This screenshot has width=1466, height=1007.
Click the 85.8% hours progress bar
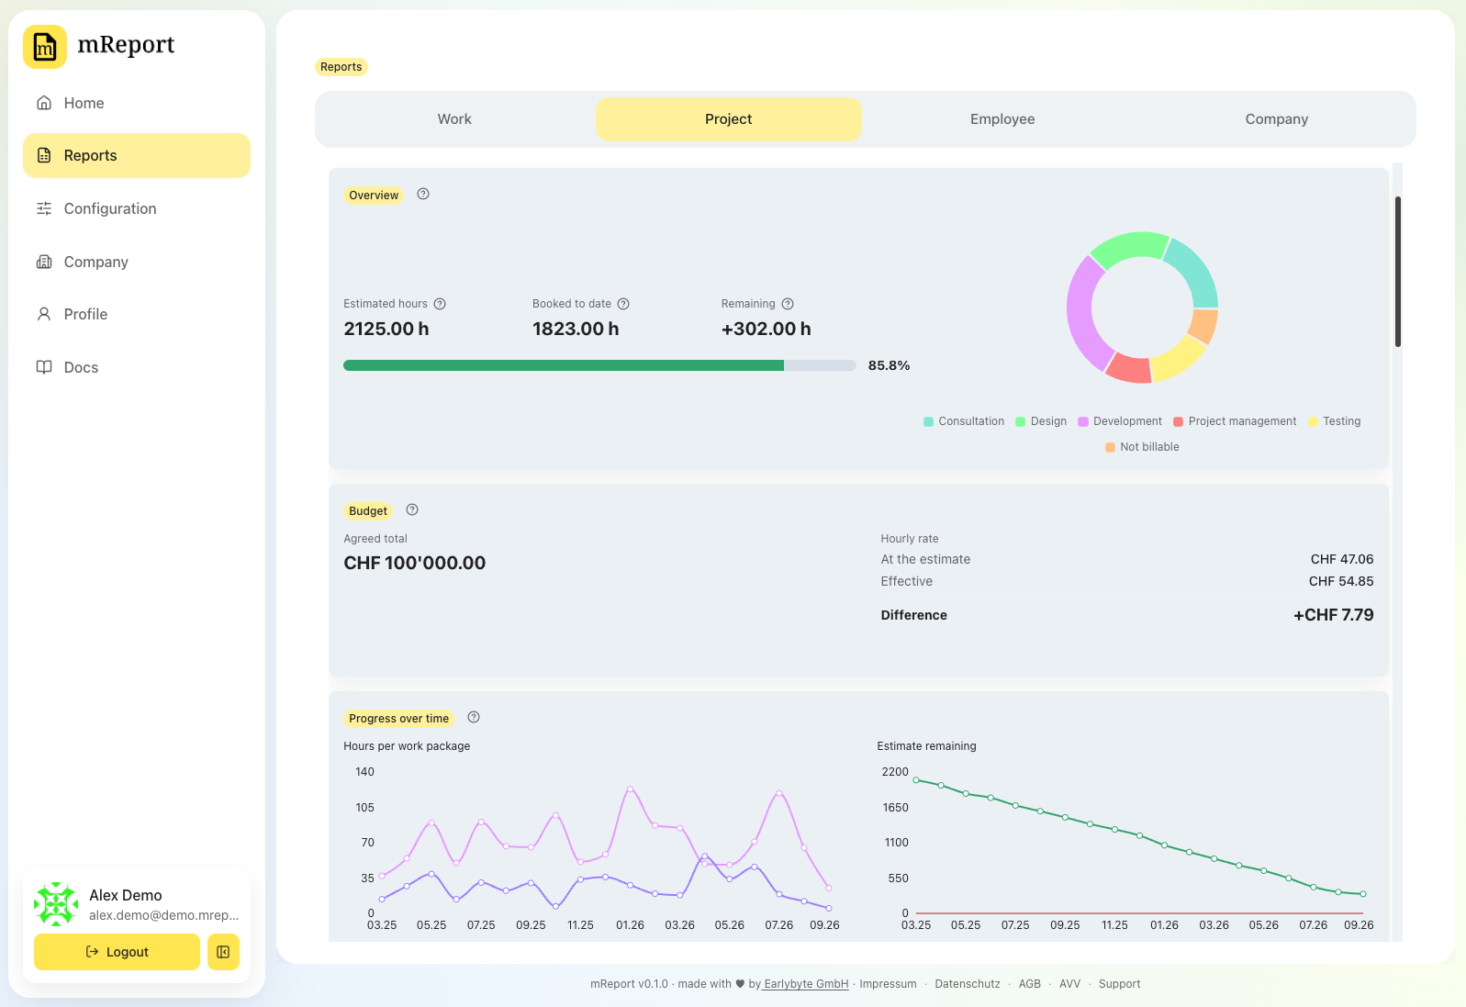pos(599,365)
